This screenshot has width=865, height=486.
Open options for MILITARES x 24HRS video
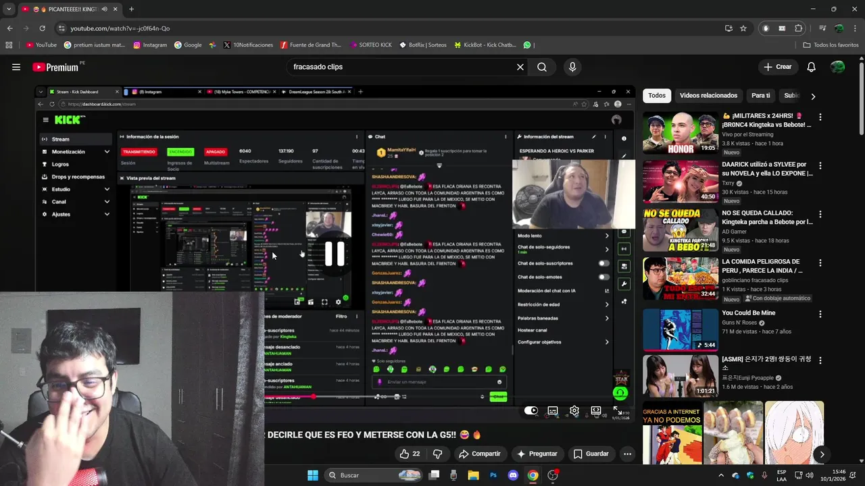(820, 117)
